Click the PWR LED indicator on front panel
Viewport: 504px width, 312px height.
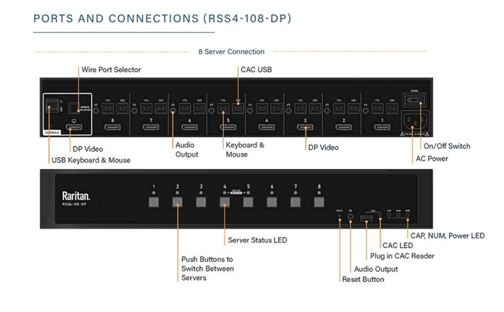(x=408, y=215)
